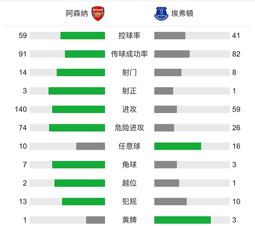Click Arsenal's green 控球率 bar
This screenshot has height=226, width=255.
pyautogui.click(x=82, y=36)
